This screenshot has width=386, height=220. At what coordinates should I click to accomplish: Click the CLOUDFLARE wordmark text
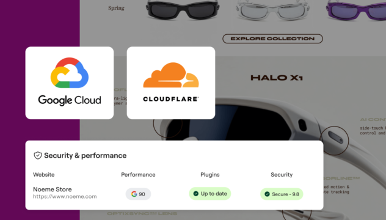[x=171, y=99]
